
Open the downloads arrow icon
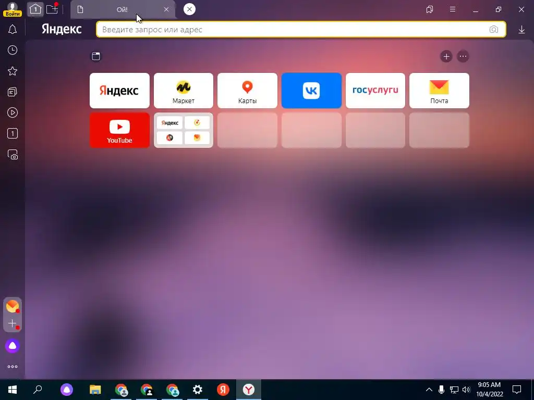pos(521,30)
